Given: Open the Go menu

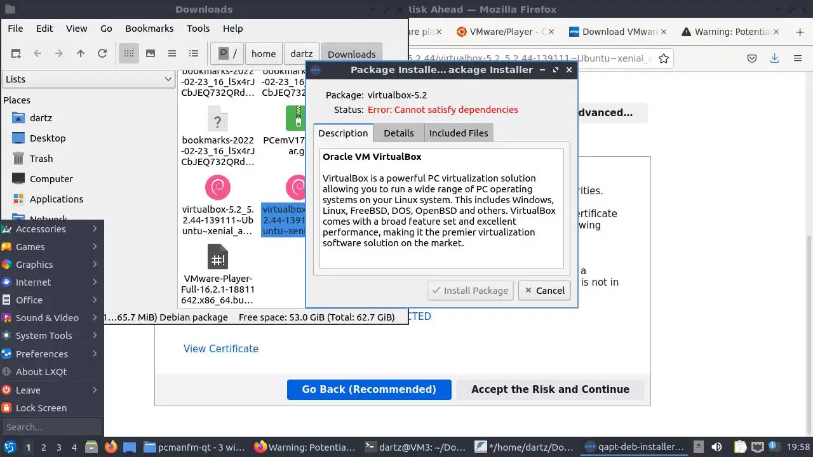Looking at the screenshot, I should click(x=106, y=29).
